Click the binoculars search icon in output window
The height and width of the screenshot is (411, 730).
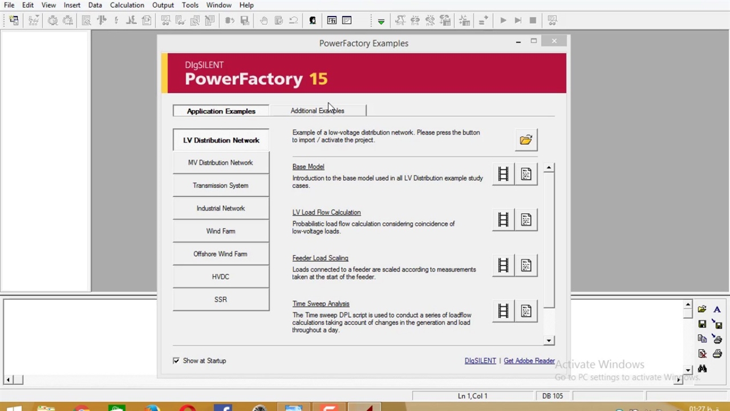[702, 369]
